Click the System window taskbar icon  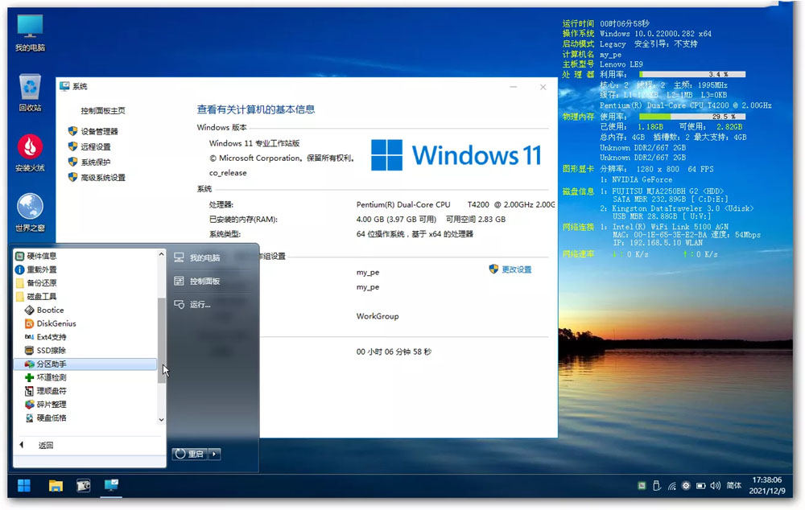point(111,485)
